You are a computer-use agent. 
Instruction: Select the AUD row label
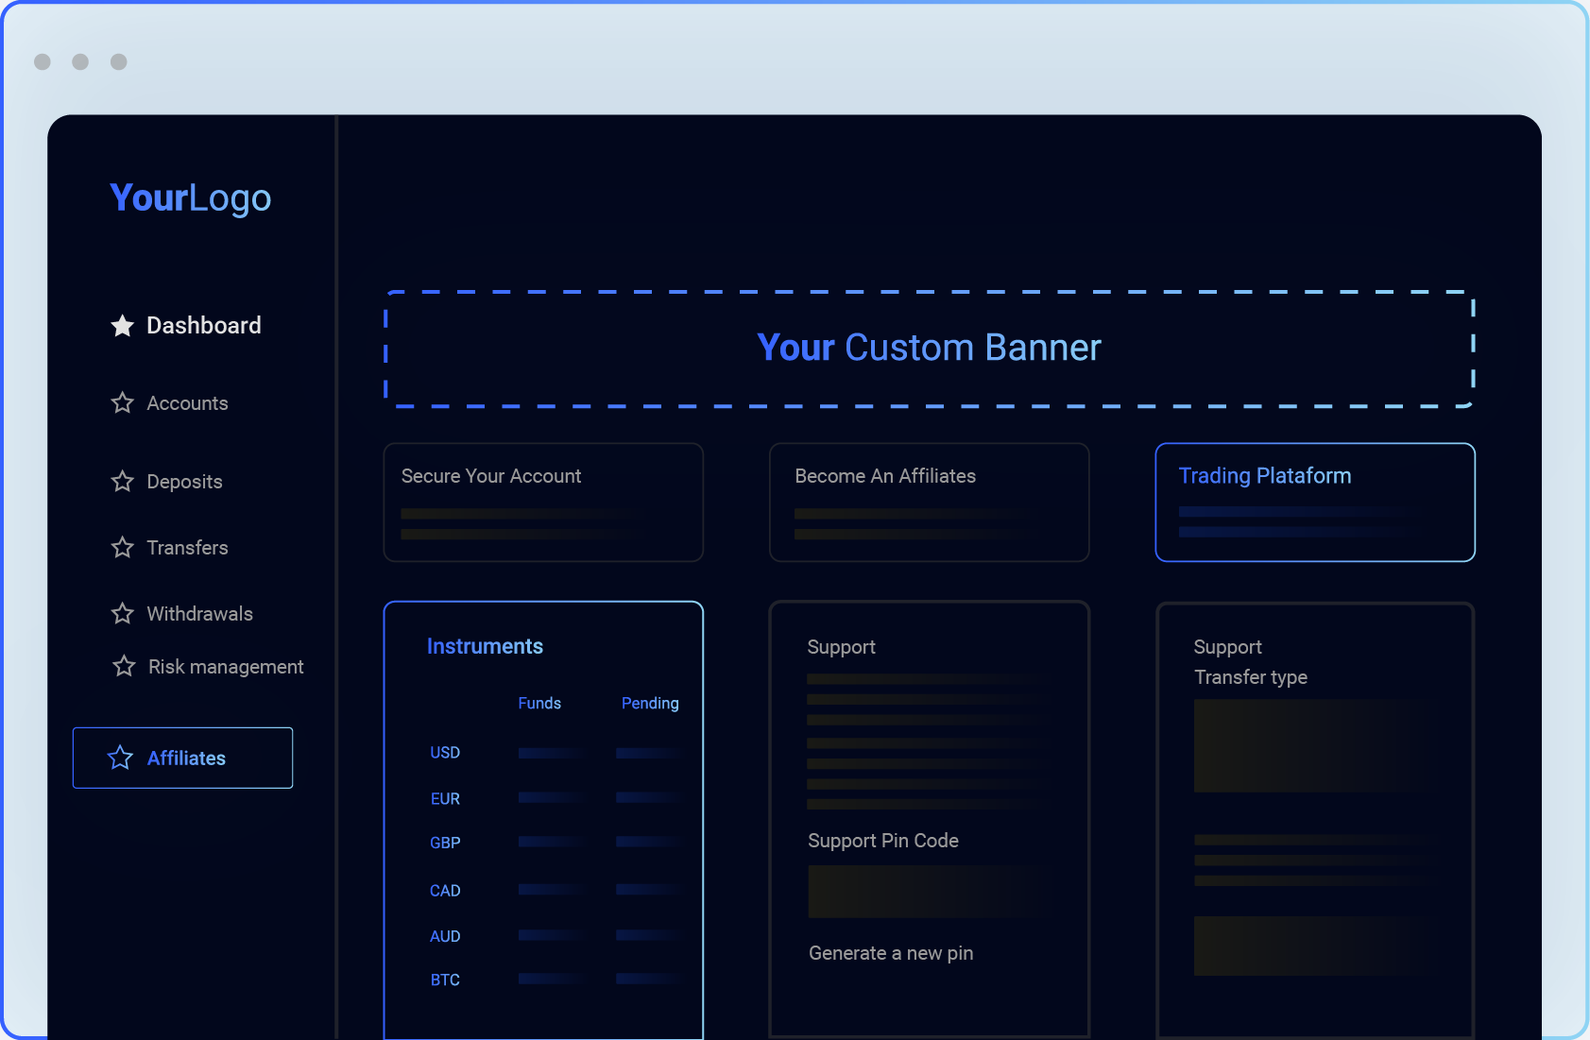coord(445,936)
